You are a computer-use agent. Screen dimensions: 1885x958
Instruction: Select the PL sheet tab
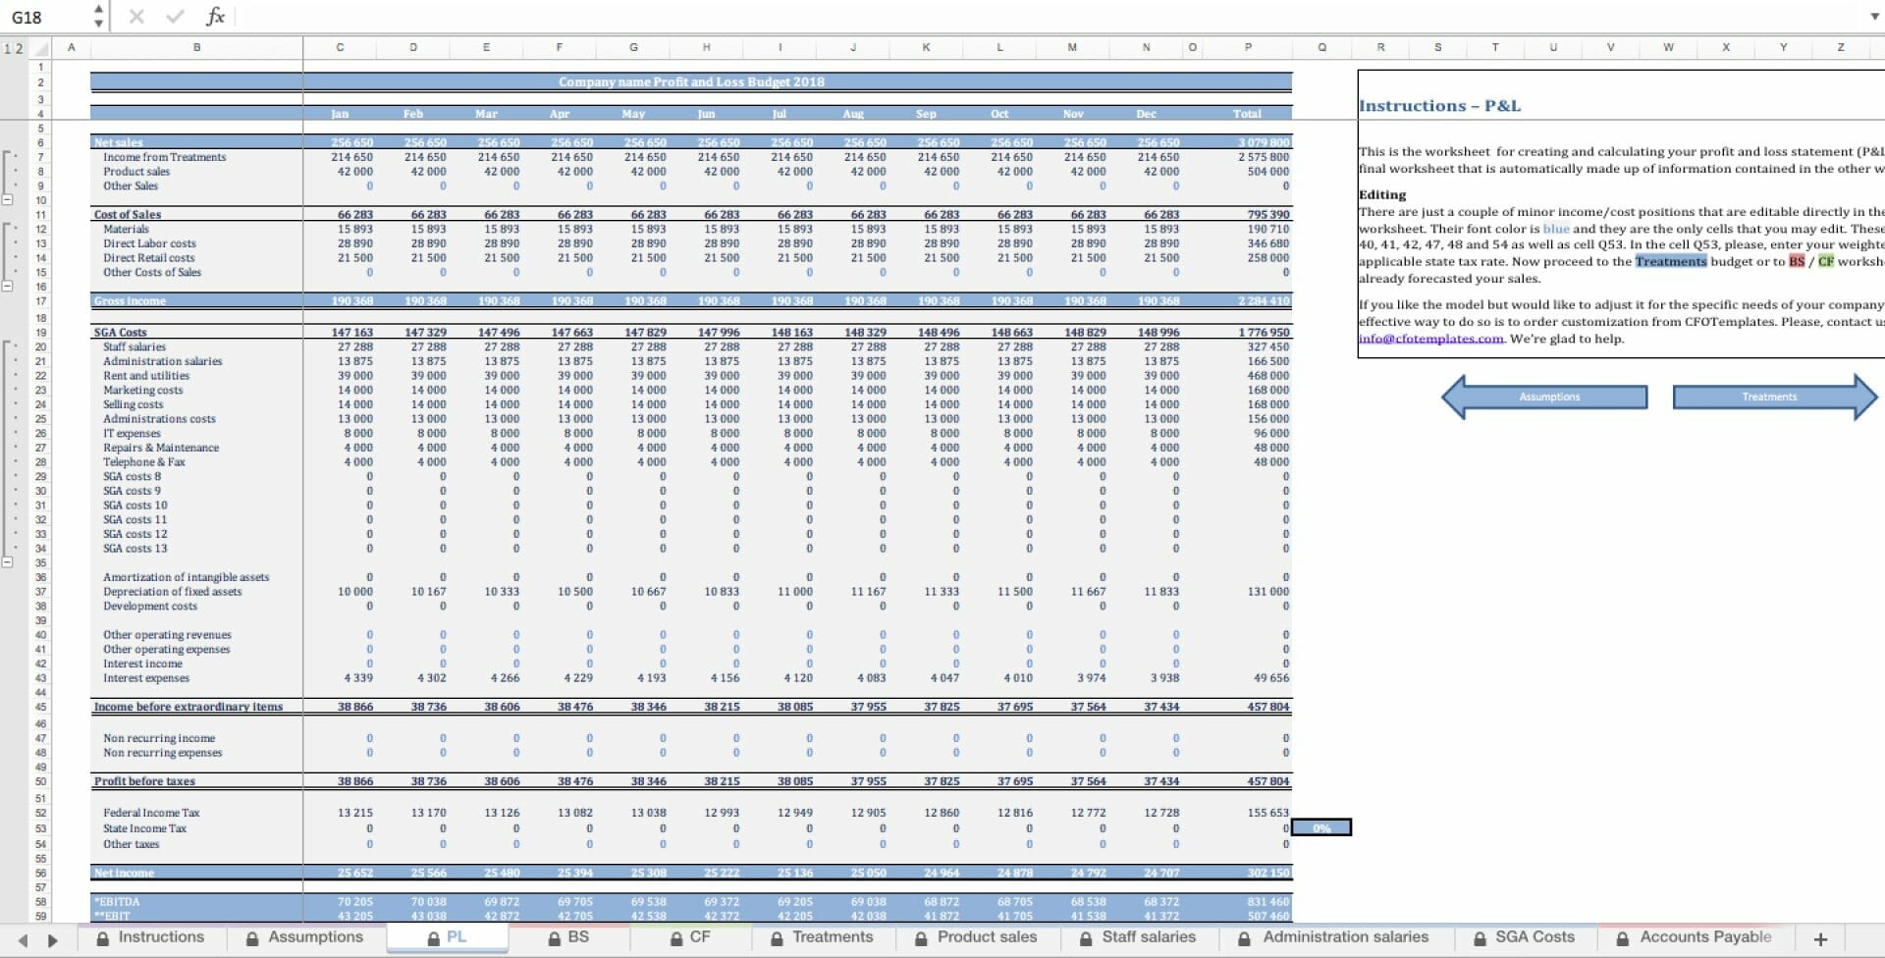coord(448,937)
